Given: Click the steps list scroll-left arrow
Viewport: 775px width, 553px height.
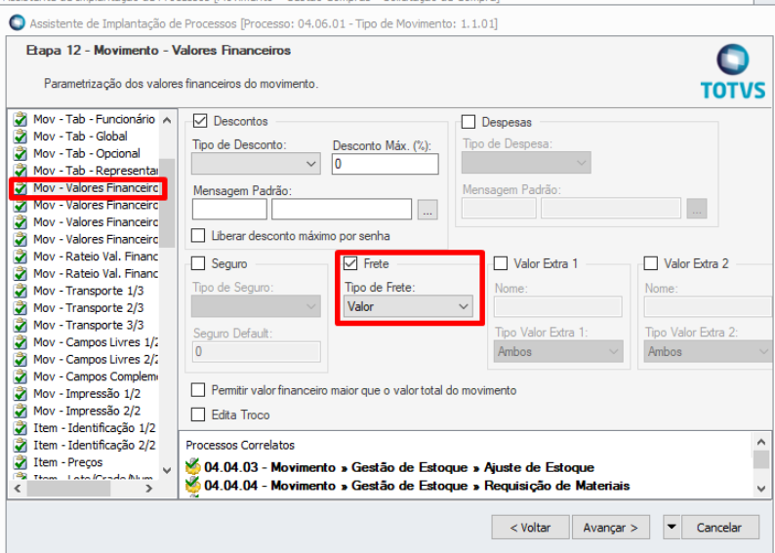Looking at the screenshot, I should [x=18, y=489].
